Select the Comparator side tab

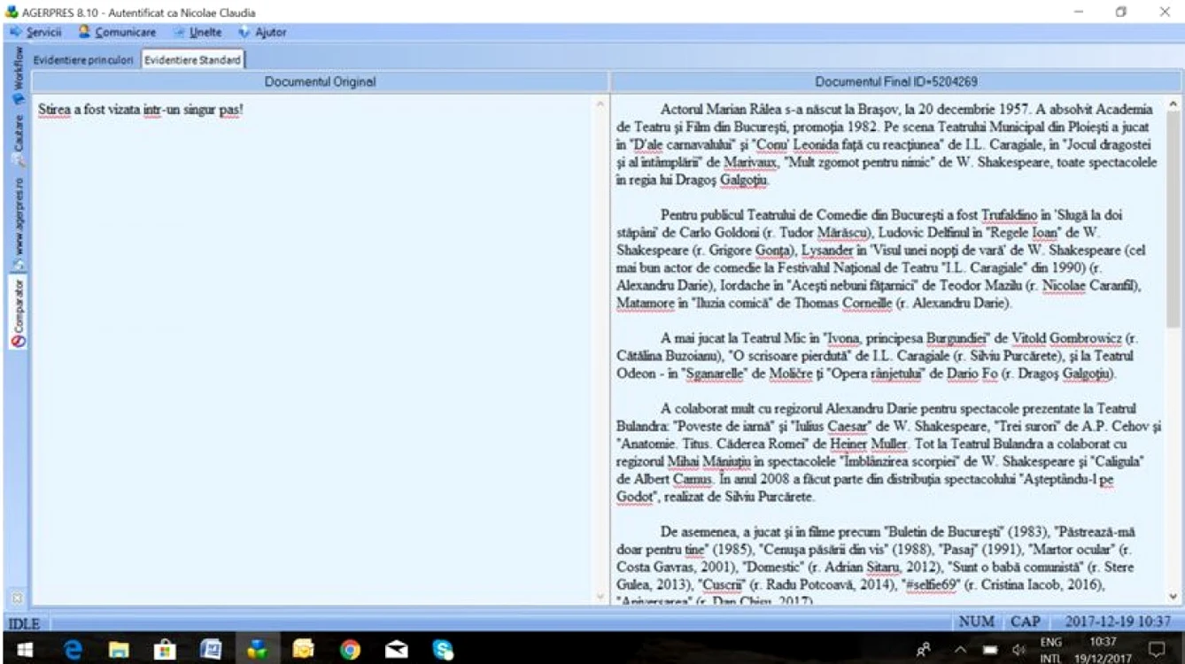[18, 313]
